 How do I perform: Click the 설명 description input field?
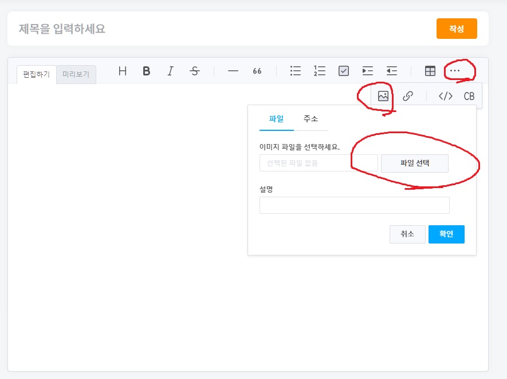[x=354, y=205]
